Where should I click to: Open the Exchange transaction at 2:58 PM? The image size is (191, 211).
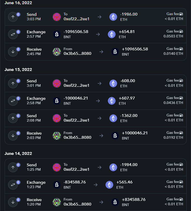pyautogui.click(x=36, y=101)
